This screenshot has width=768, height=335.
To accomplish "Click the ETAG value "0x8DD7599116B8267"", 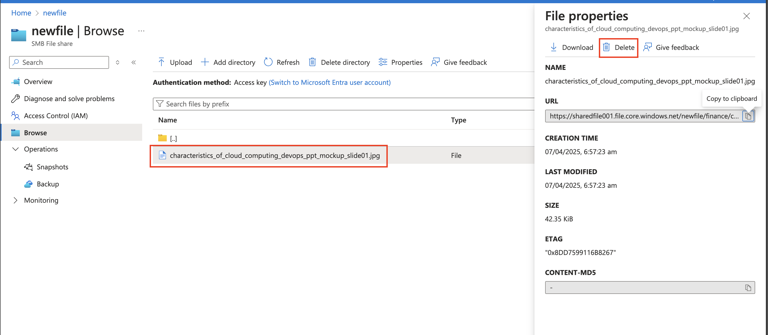I will click(x=580, y=252).
